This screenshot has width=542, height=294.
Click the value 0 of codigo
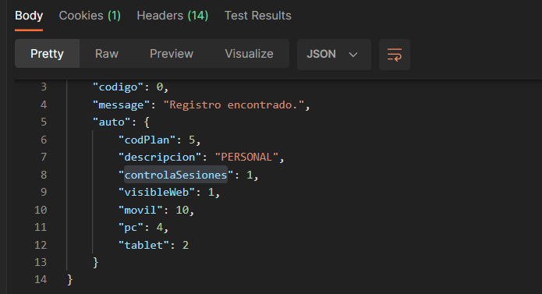tap(160, 87)
